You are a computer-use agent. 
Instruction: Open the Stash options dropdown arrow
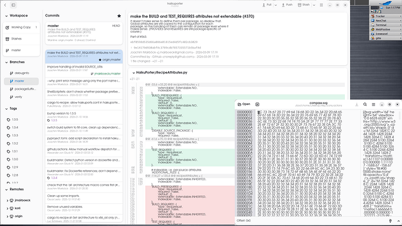click(314, 5)
